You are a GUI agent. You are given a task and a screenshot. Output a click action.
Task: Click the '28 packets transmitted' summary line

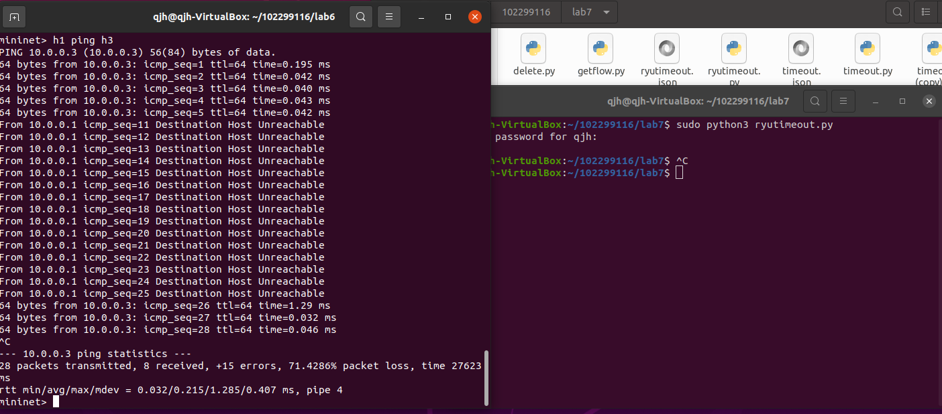coord(241,366)
